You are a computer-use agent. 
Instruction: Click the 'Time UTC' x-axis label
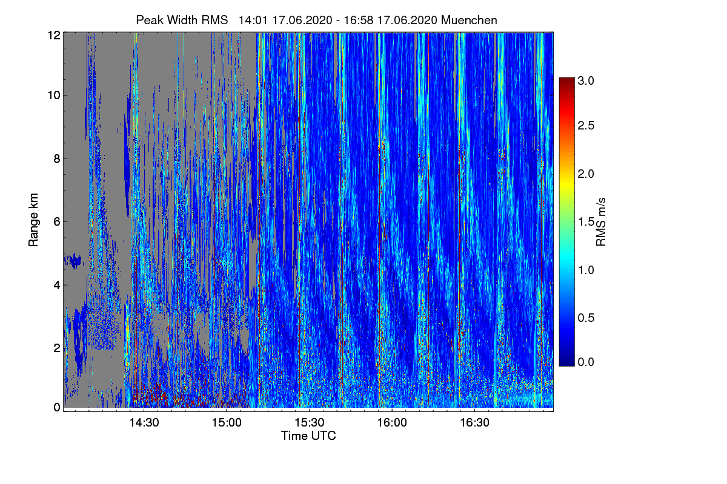coord(308,436)
